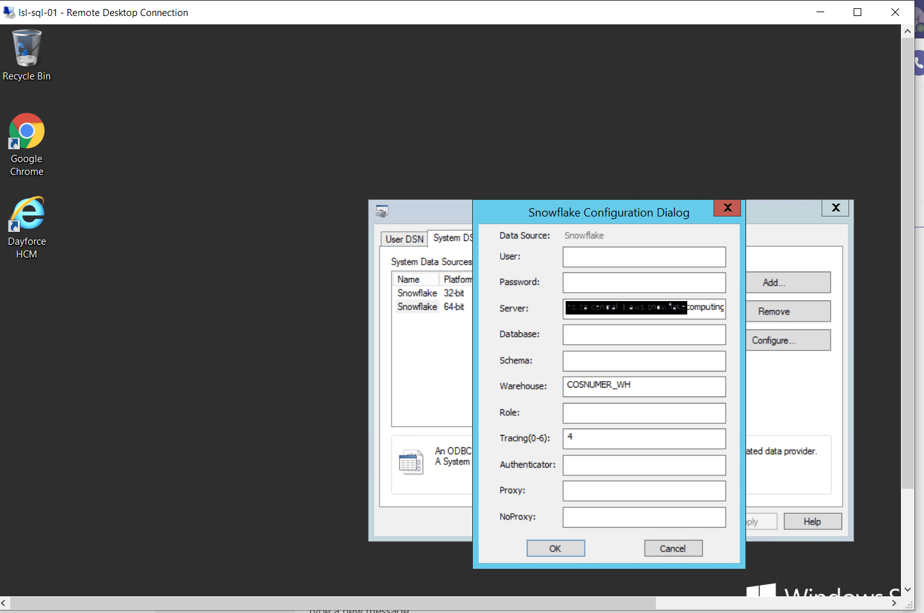The width and height of the screenshot is (924, 613).
Task: Click the phone icon on the right edge
Action: [919, 62]
